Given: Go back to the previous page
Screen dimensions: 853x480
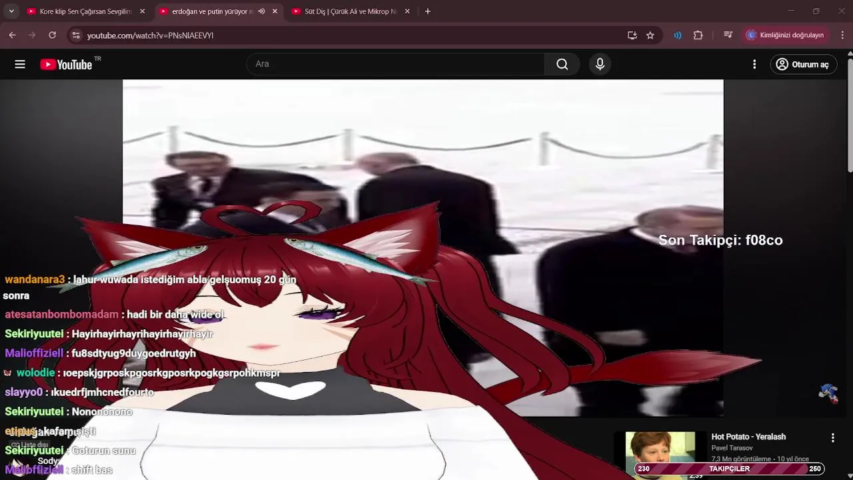Looking at the screenshot, I should tap(12, 35).
